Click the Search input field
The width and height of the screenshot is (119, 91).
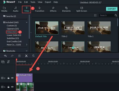coord(106,15)
